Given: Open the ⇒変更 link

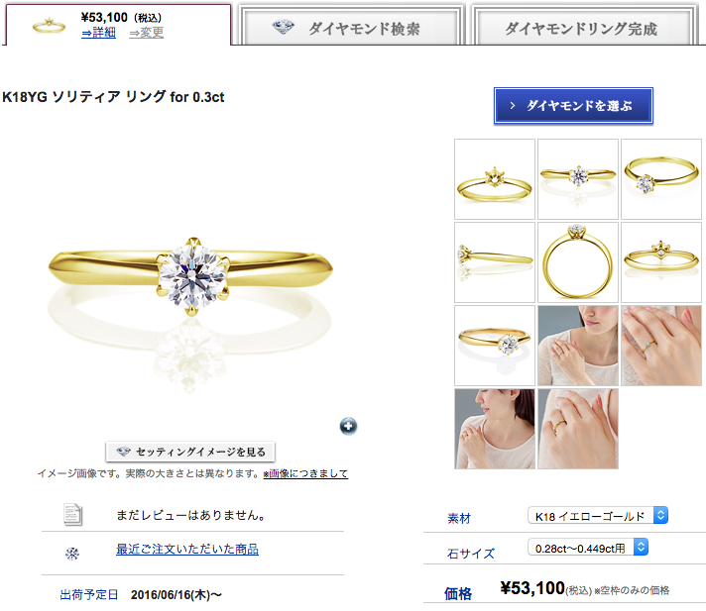Looking at the screenshot, I should (147, 33).
